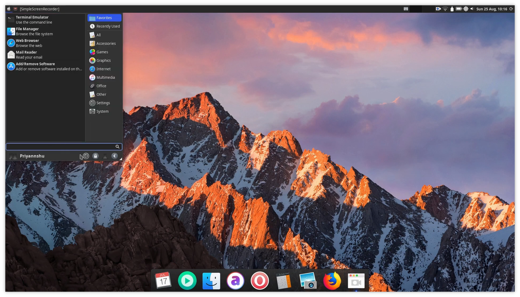Select the All category
The height and width of the screenshot is (297, 520).
point(104,35)
